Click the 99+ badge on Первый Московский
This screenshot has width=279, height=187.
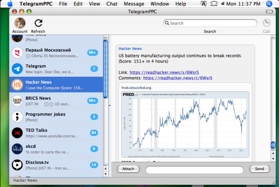coord(92,52)
